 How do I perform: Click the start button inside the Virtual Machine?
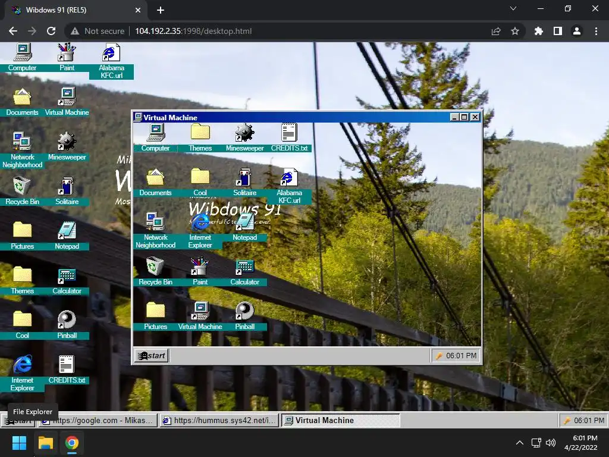pos(152,356)
